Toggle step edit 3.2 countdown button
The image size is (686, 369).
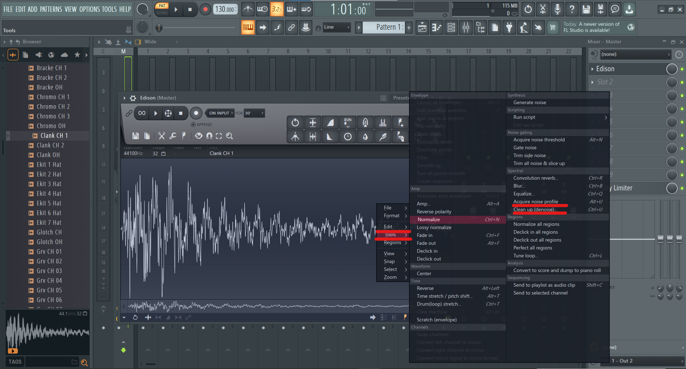(x=277, y=9)
